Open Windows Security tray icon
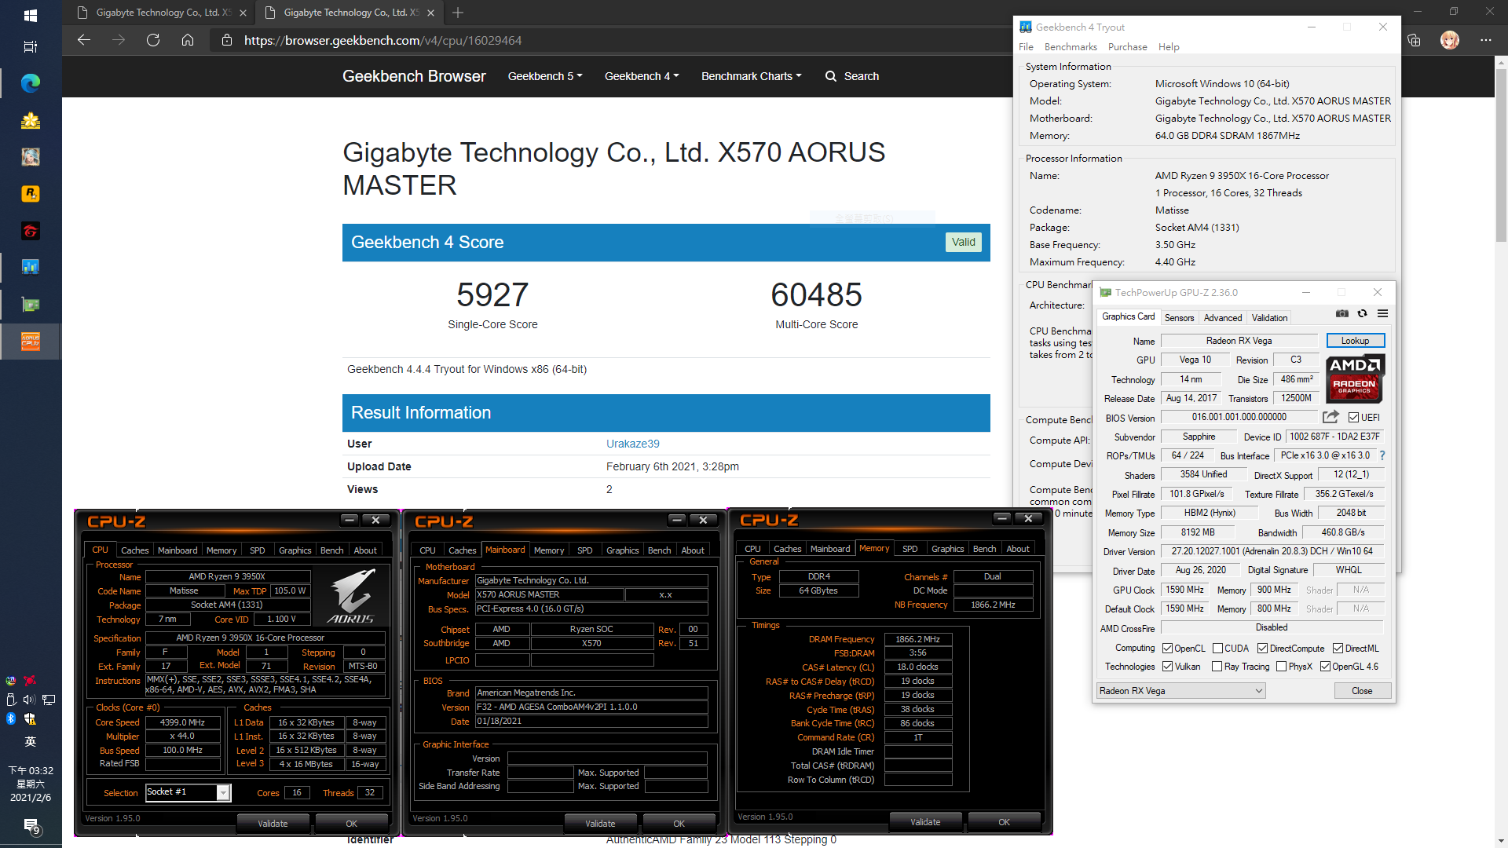 tap(30, 718)
